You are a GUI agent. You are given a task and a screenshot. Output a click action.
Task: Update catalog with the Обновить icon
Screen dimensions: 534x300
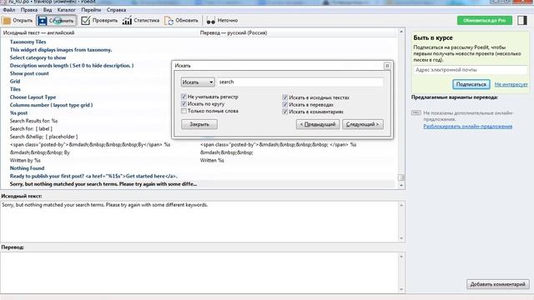point(169,20)
